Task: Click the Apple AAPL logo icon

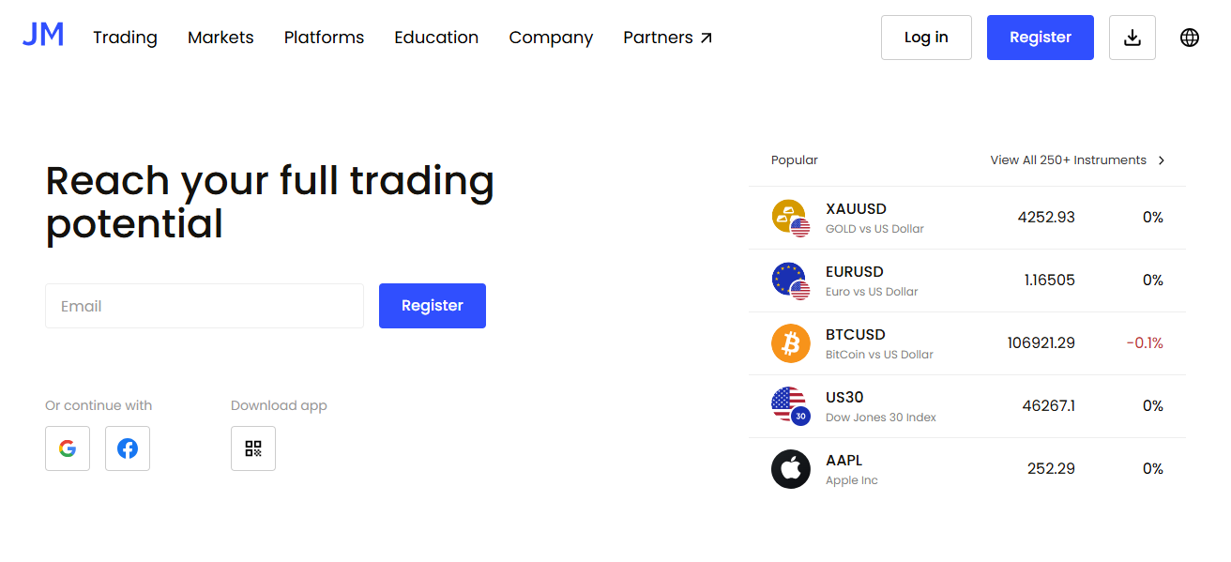Action: (x=790, y=469)
